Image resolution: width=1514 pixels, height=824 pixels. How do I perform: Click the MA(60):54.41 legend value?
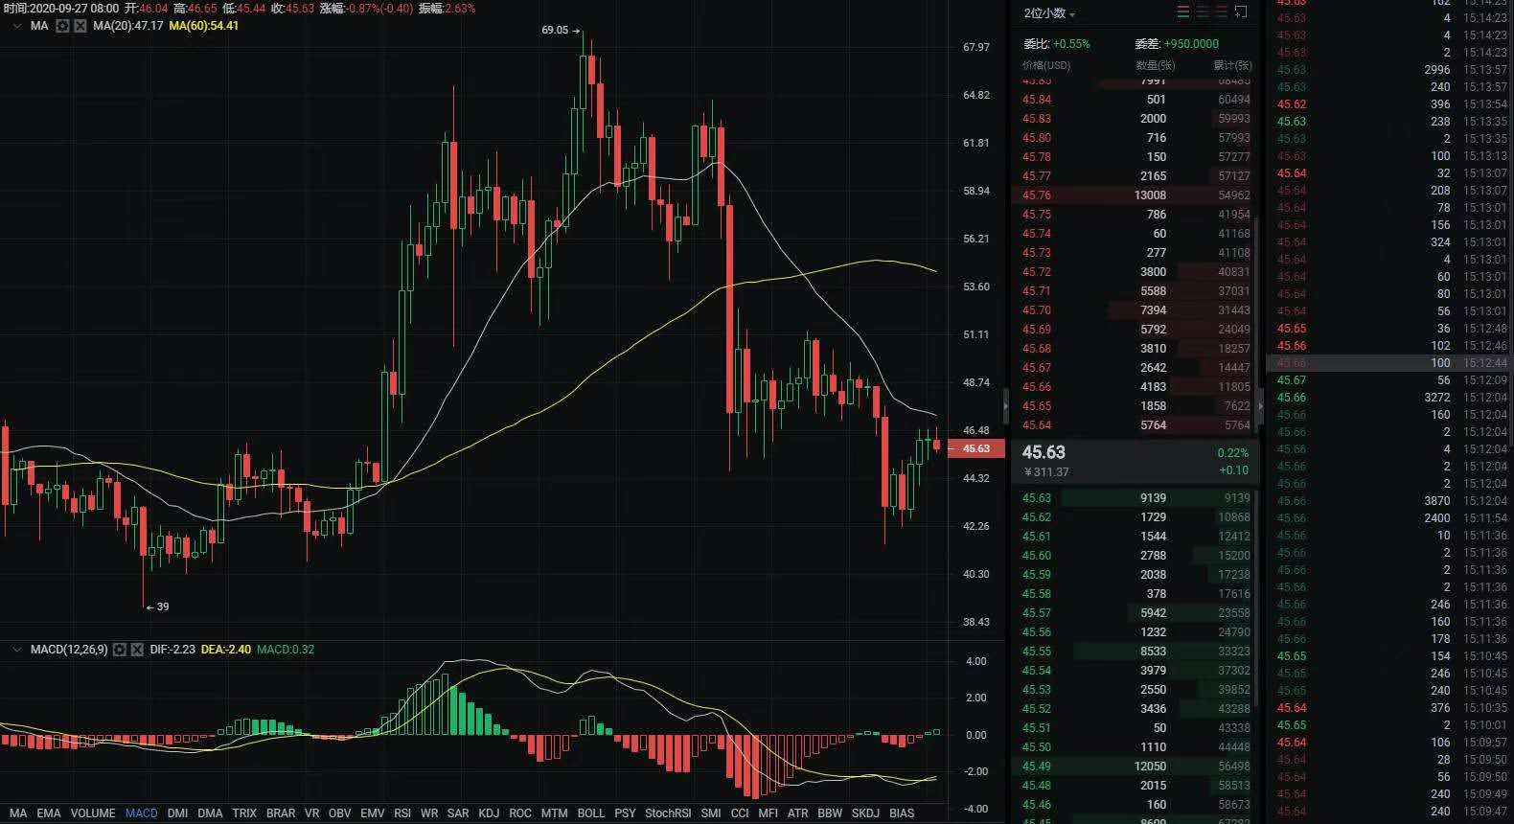click(204, 26)
